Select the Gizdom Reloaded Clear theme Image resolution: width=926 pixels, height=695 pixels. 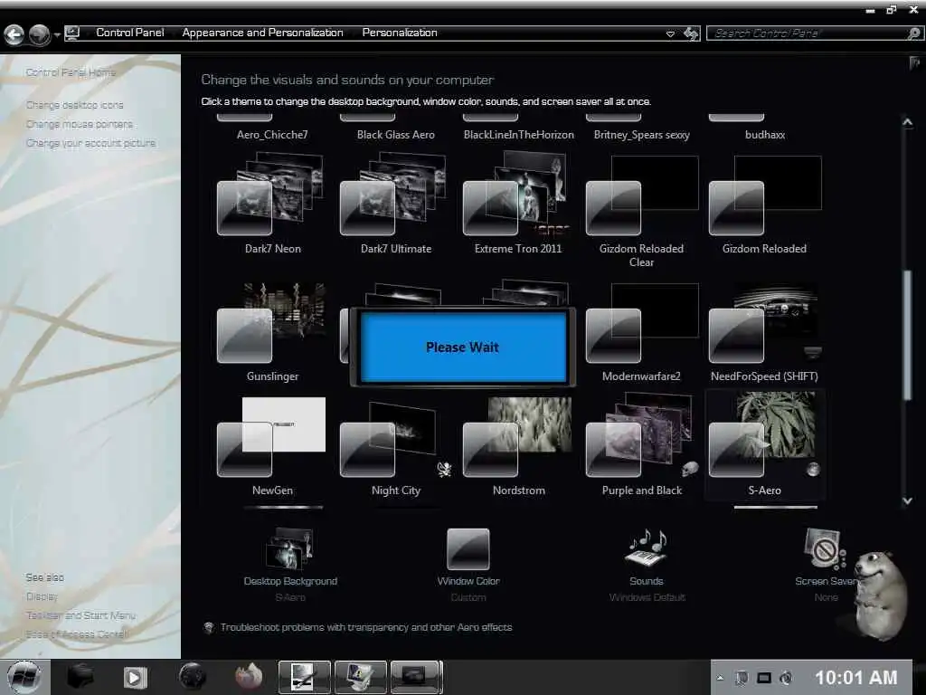pos(641,210)
